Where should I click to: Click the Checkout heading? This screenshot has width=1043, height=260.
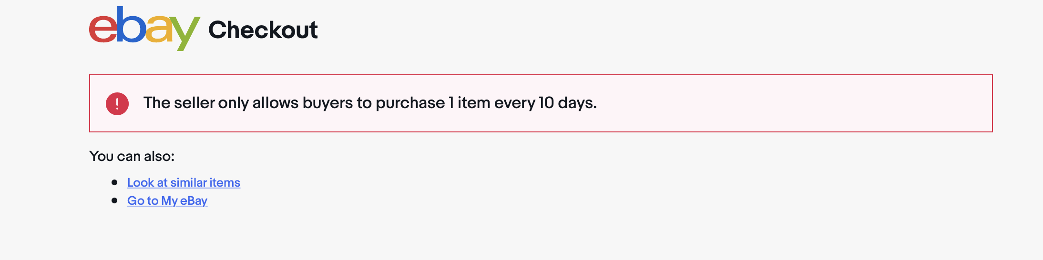click(x=263, y=30)
